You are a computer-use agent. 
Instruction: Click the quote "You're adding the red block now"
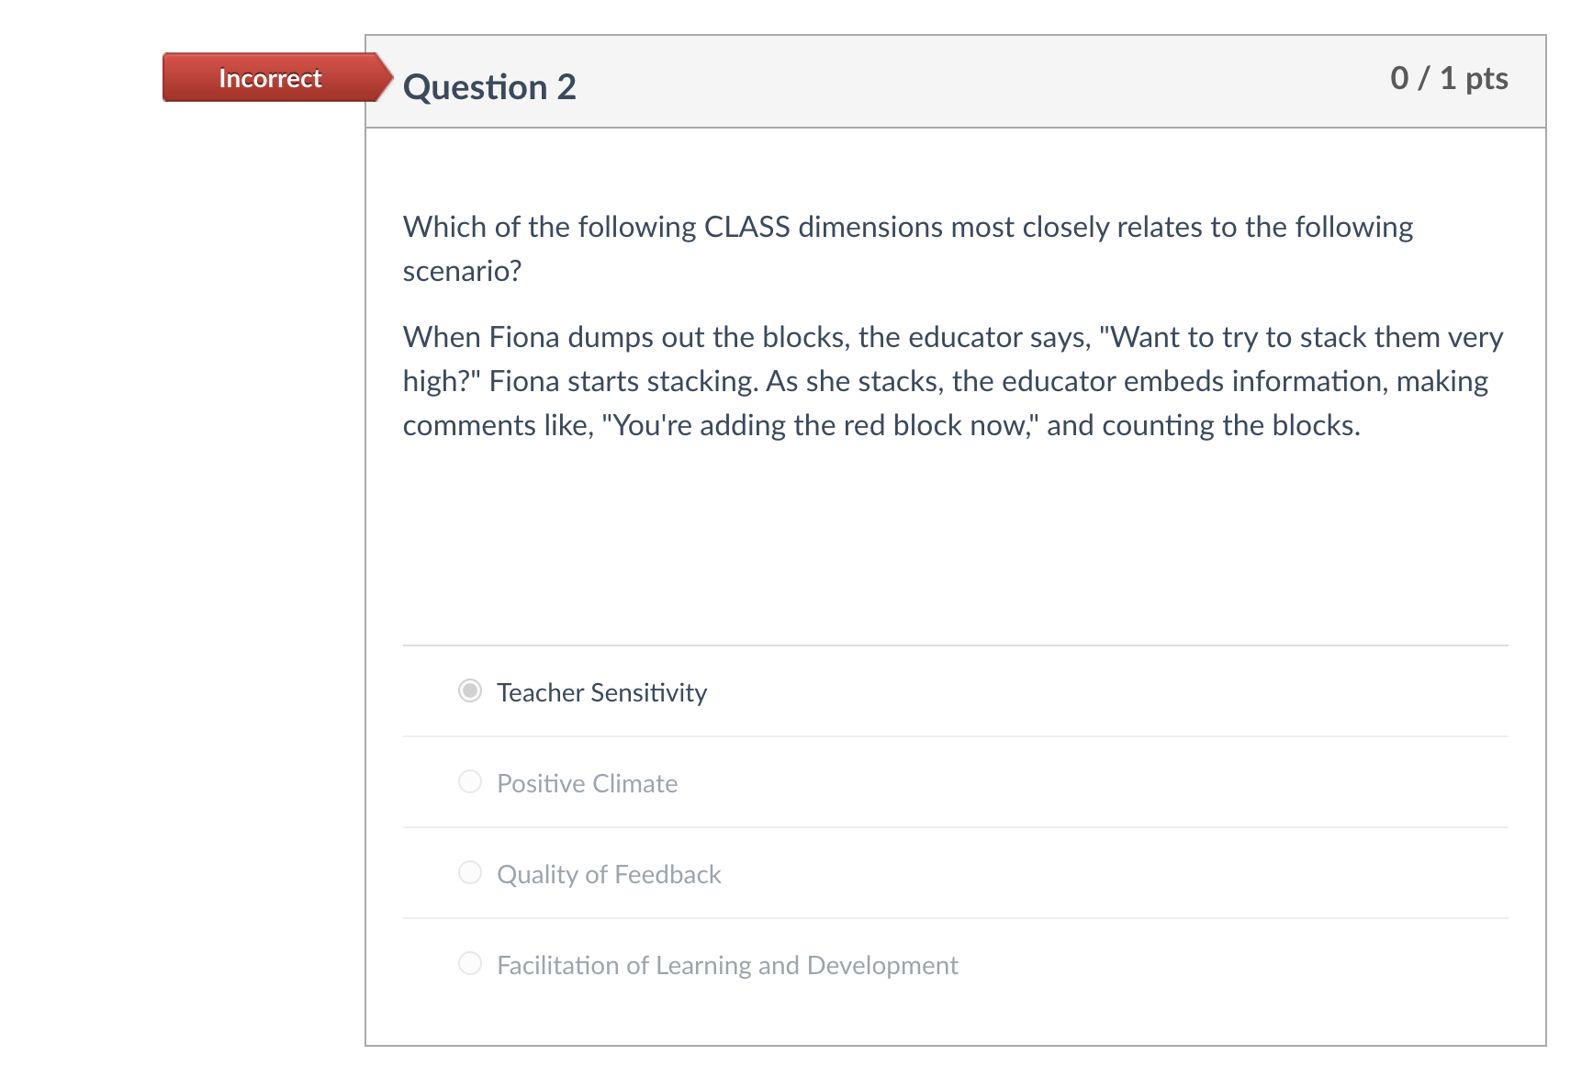[820, 425]
